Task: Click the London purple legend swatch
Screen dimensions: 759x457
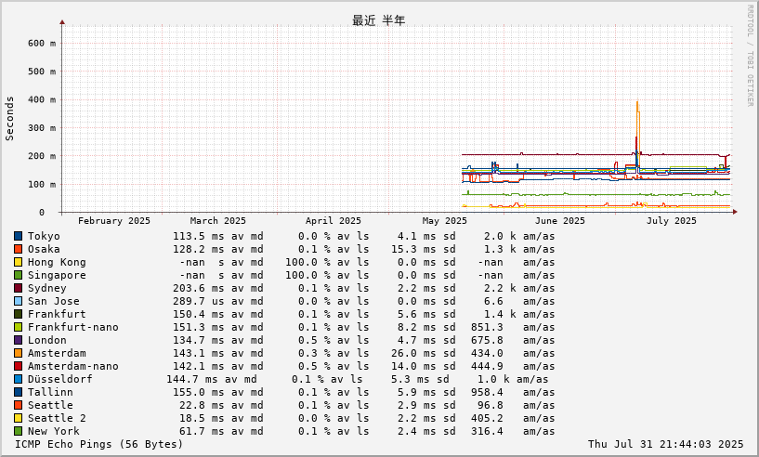Action: (18, 340)
